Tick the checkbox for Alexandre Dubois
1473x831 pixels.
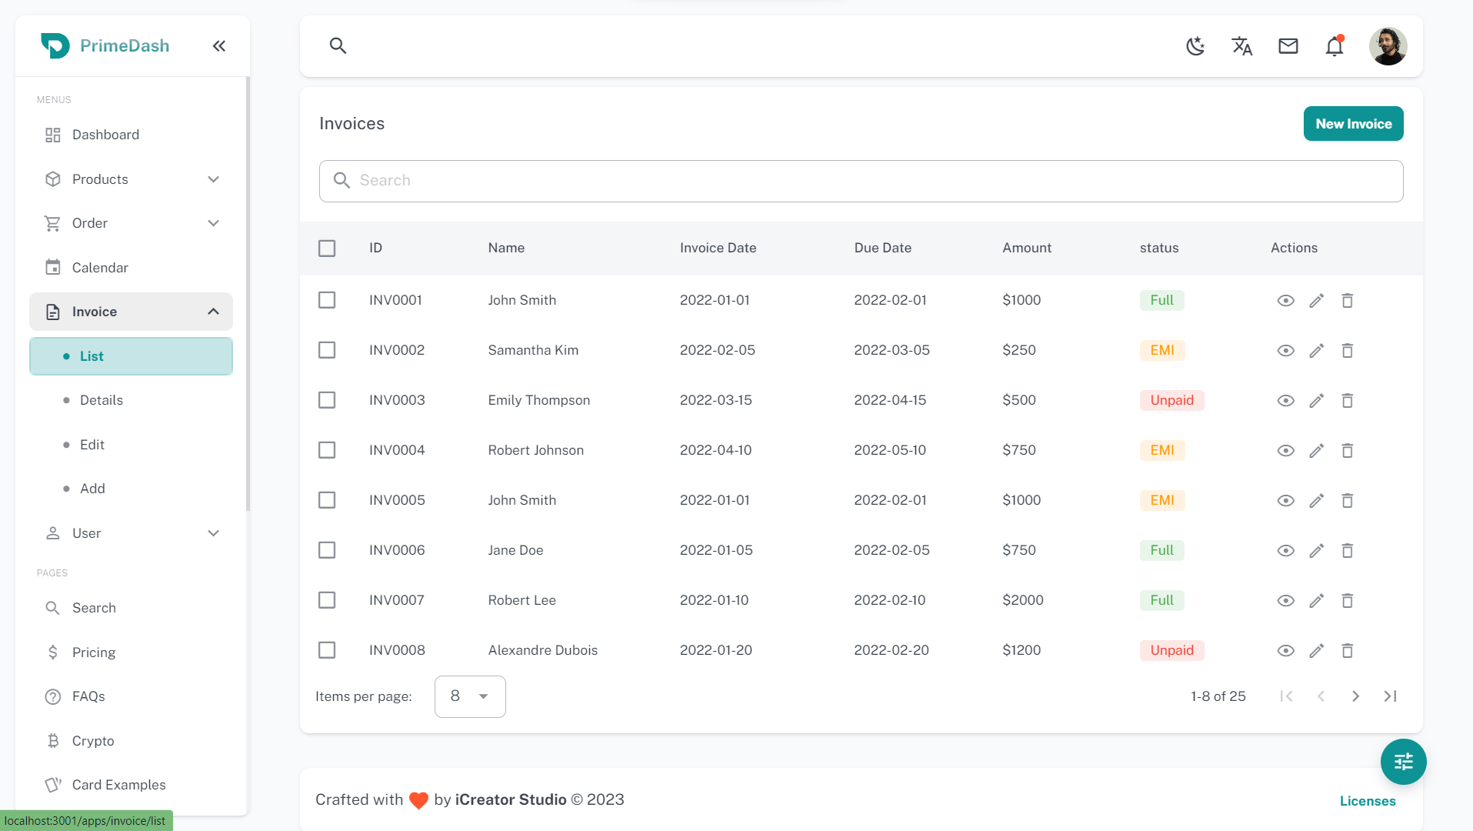[x=327, y=650]
